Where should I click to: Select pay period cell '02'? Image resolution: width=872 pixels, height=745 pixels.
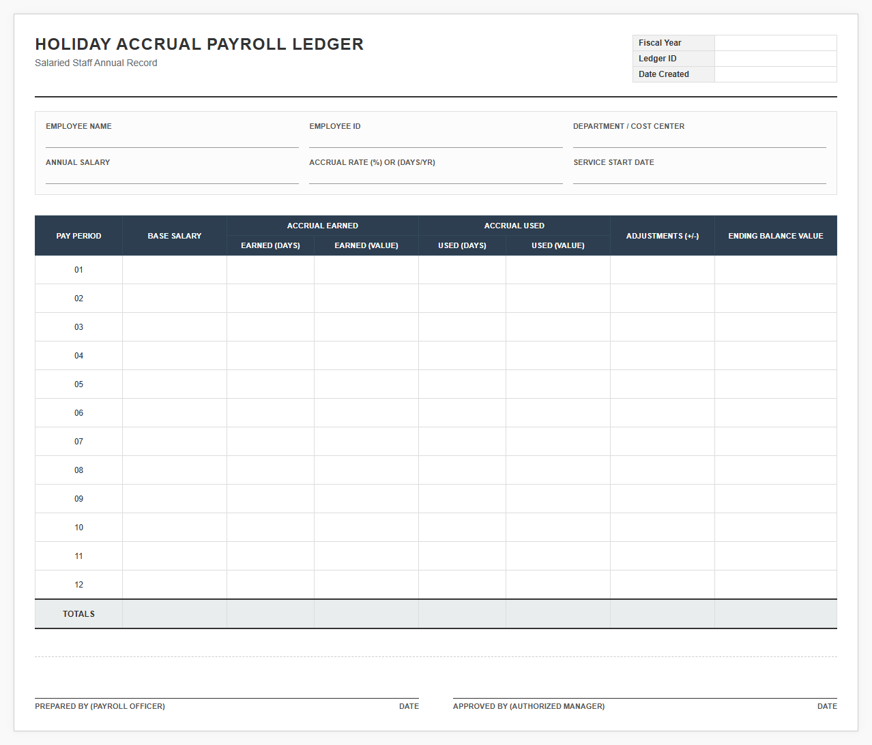[78, 299]
